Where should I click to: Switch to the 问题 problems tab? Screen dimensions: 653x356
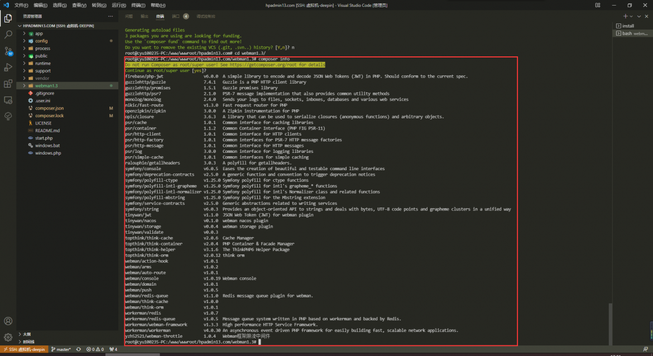[x=129, y=16]
